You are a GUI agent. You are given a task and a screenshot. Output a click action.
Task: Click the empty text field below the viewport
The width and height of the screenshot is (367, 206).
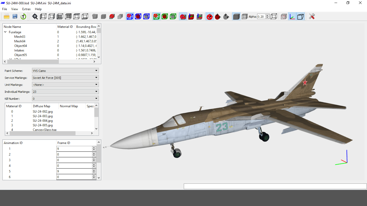point(275,186)
